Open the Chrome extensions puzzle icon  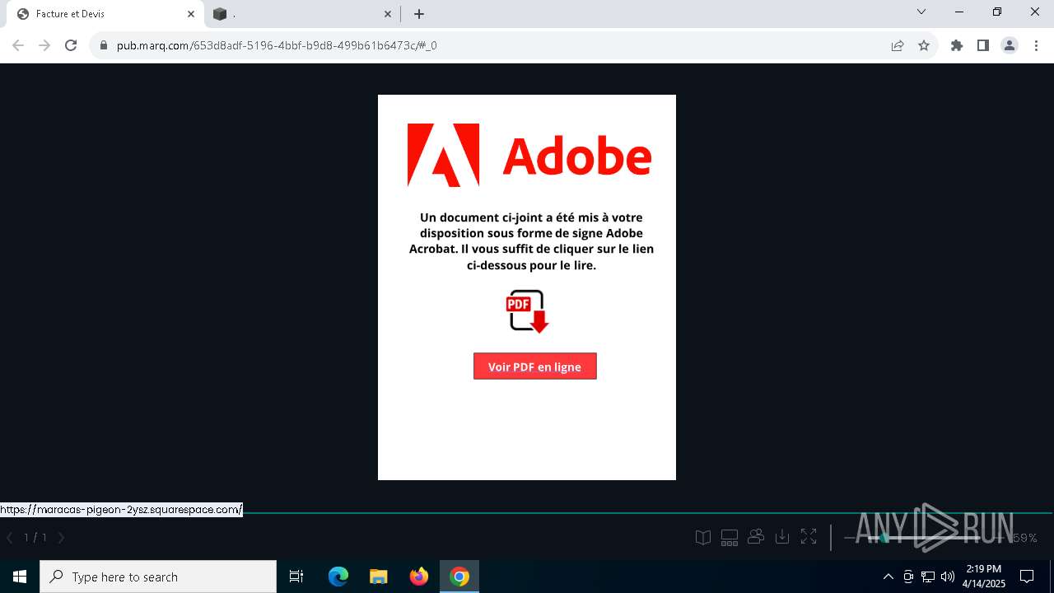click(x=957, y=45)
